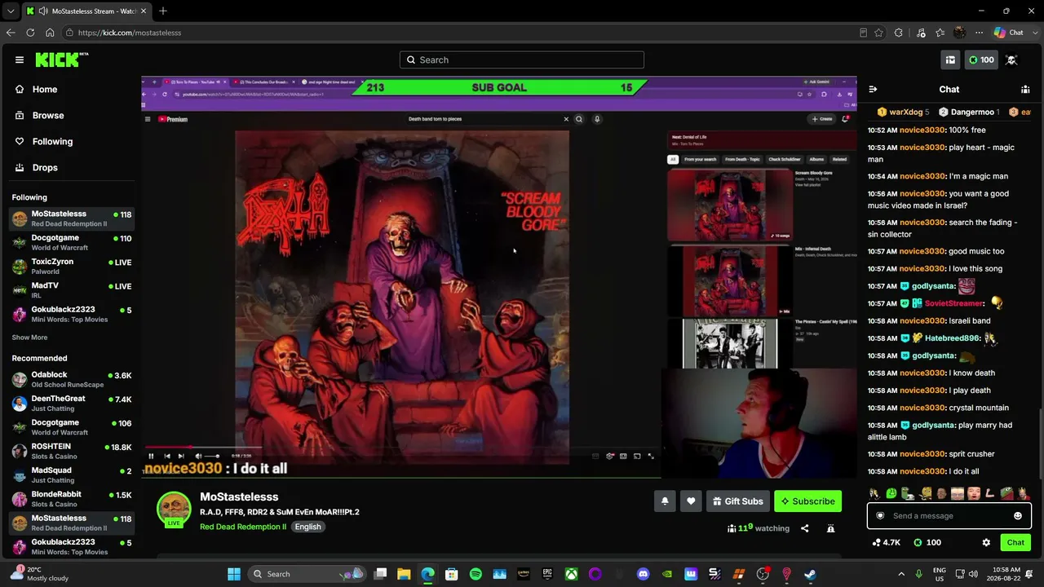1044x587 pixels.
Task: Open the browser tab list dropdown
Action: [10, 11]
